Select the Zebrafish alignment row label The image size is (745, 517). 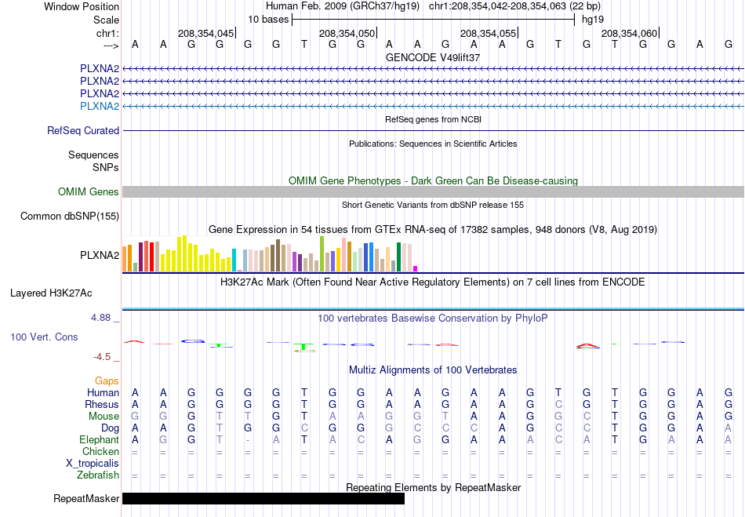click(98, 475)
